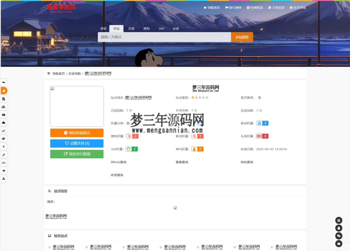
Task: Click 申请收录 in the navigation bar
Action: coord(255,7)
